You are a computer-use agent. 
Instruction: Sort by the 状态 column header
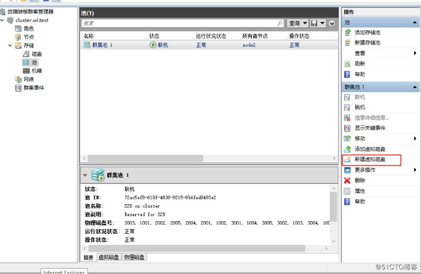pos(170,36)
